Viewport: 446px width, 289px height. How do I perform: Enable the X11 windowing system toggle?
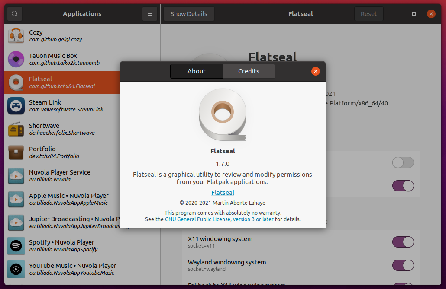403,242
